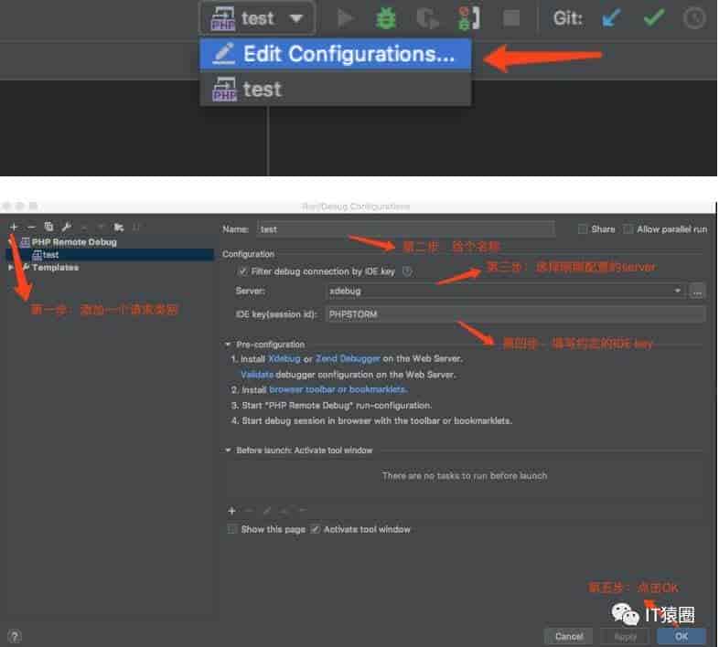Click the copy configuration icon
This screenshot has width=719, height=647.
48,227
